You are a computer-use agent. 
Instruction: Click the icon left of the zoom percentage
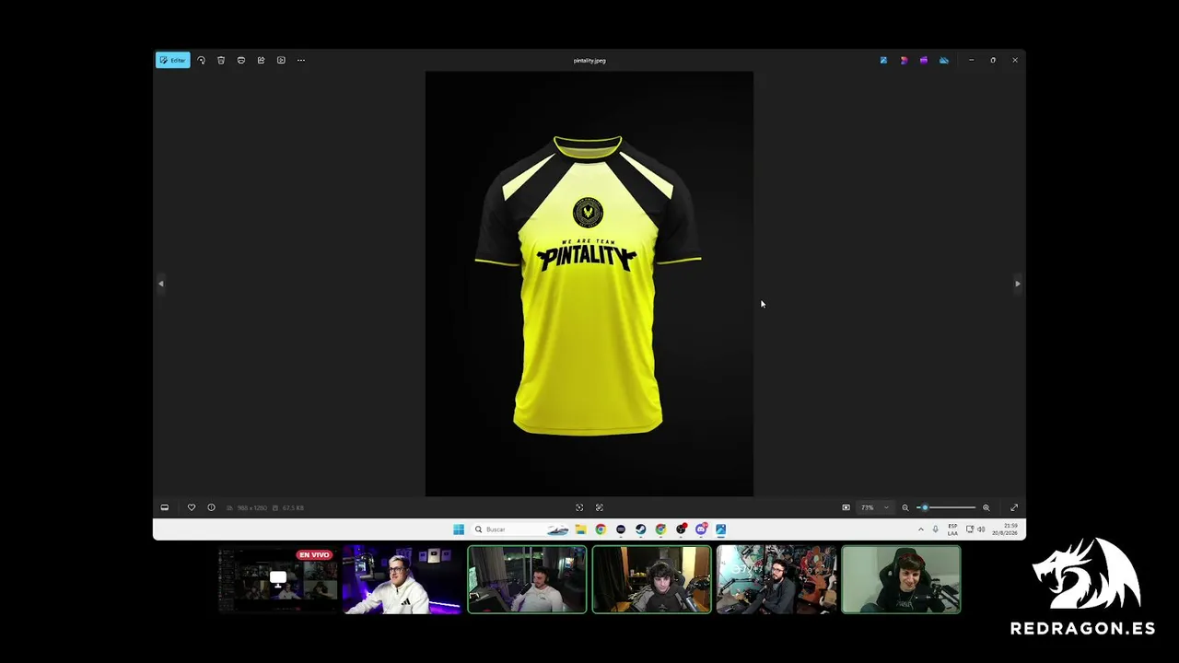pyautogui.click(x=846, y=507)
